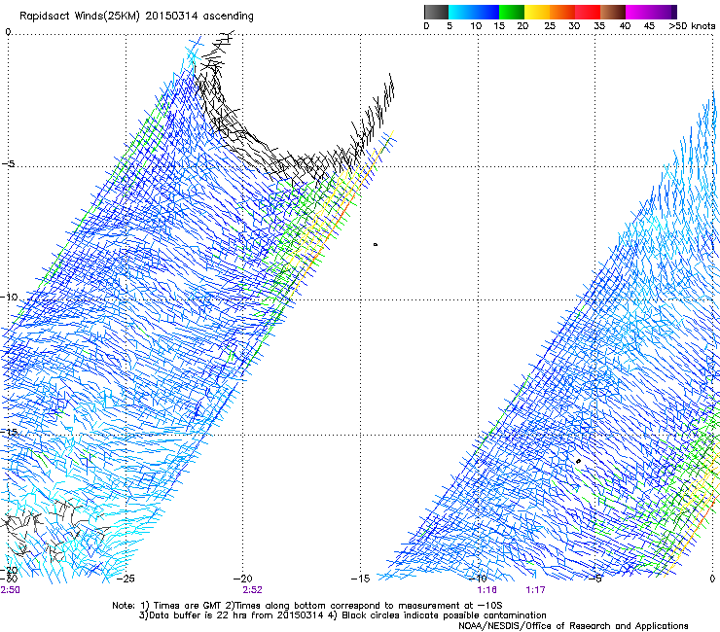Viewport: 720px width, 632px height.
Task: Click the '45' legend scale label
Action: (x=649, y=26)
